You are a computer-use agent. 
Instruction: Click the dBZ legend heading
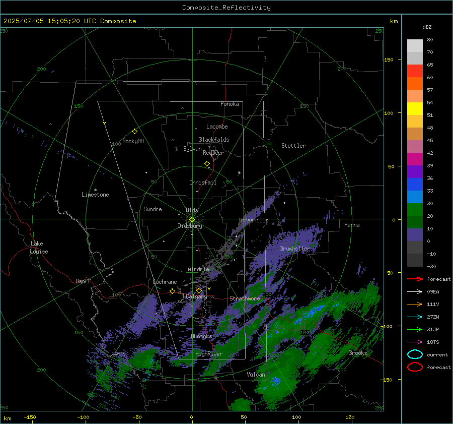(427, 27)
